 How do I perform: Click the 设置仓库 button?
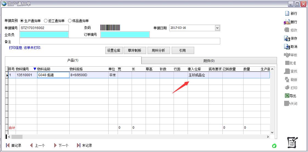pos(114,51)
